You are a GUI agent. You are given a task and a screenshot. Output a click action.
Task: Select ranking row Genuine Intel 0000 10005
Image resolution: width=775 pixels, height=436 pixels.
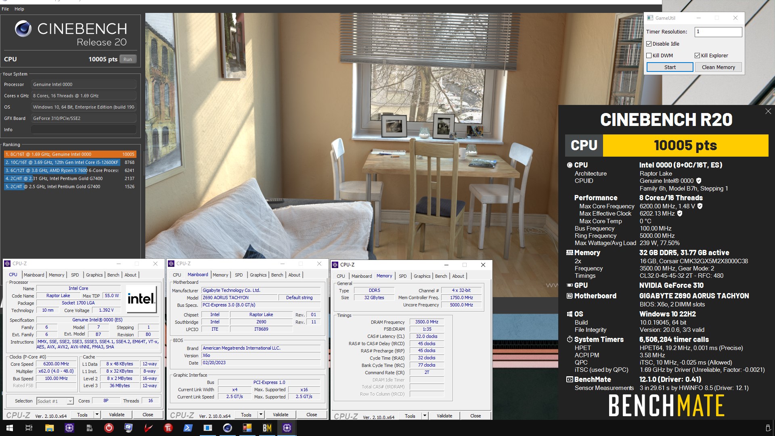click(x=70, y=154)
